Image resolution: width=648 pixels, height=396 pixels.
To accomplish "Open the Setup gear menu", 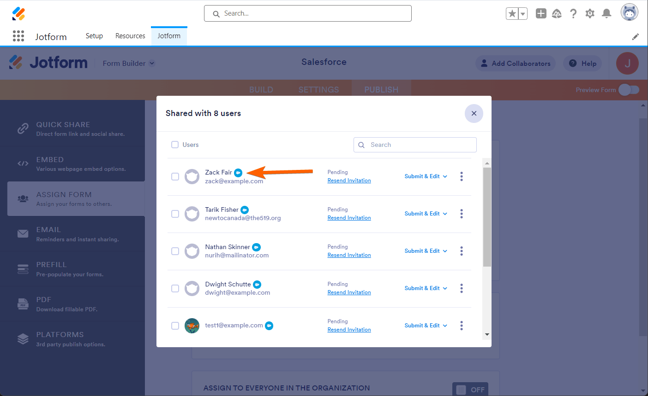I will 590,14.
